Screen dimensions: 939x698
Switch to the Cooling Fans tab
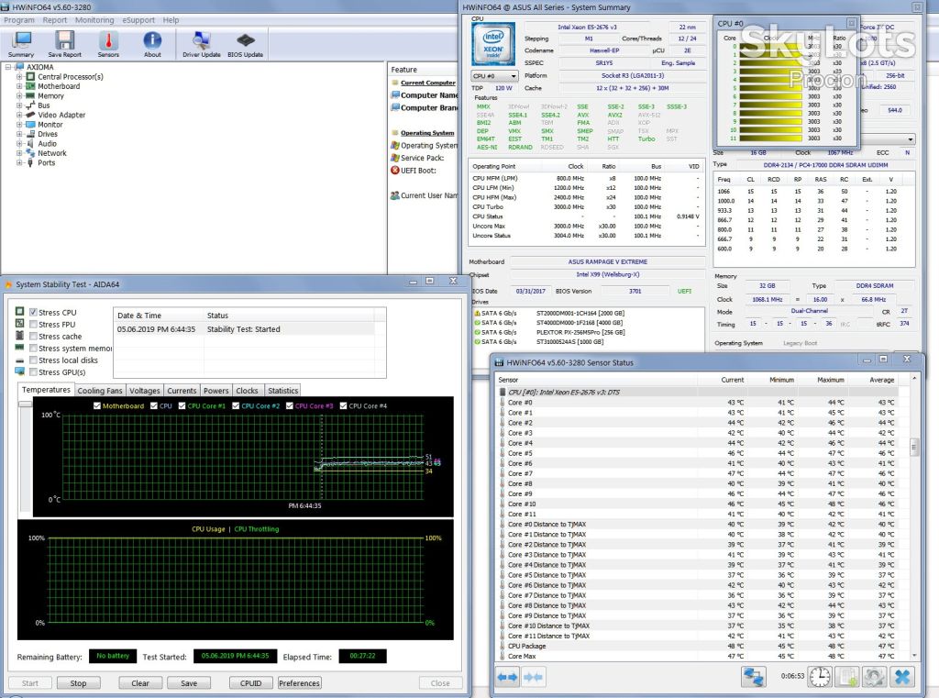pos(100,391)
